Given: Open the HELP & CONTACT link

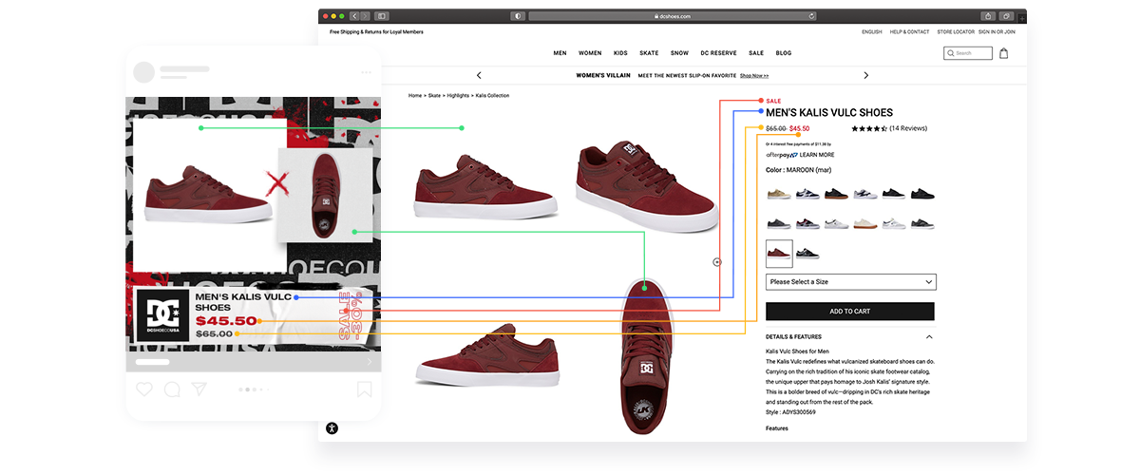Looking at the screenshot, I should (x=910, y=32).
